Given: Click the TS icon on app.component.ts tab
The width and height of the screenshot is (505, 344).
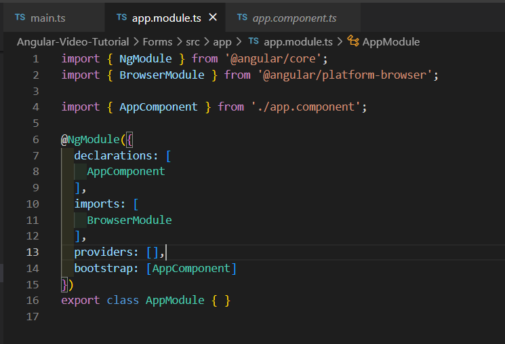Looking at the screenshot, I should pos(242,18).
